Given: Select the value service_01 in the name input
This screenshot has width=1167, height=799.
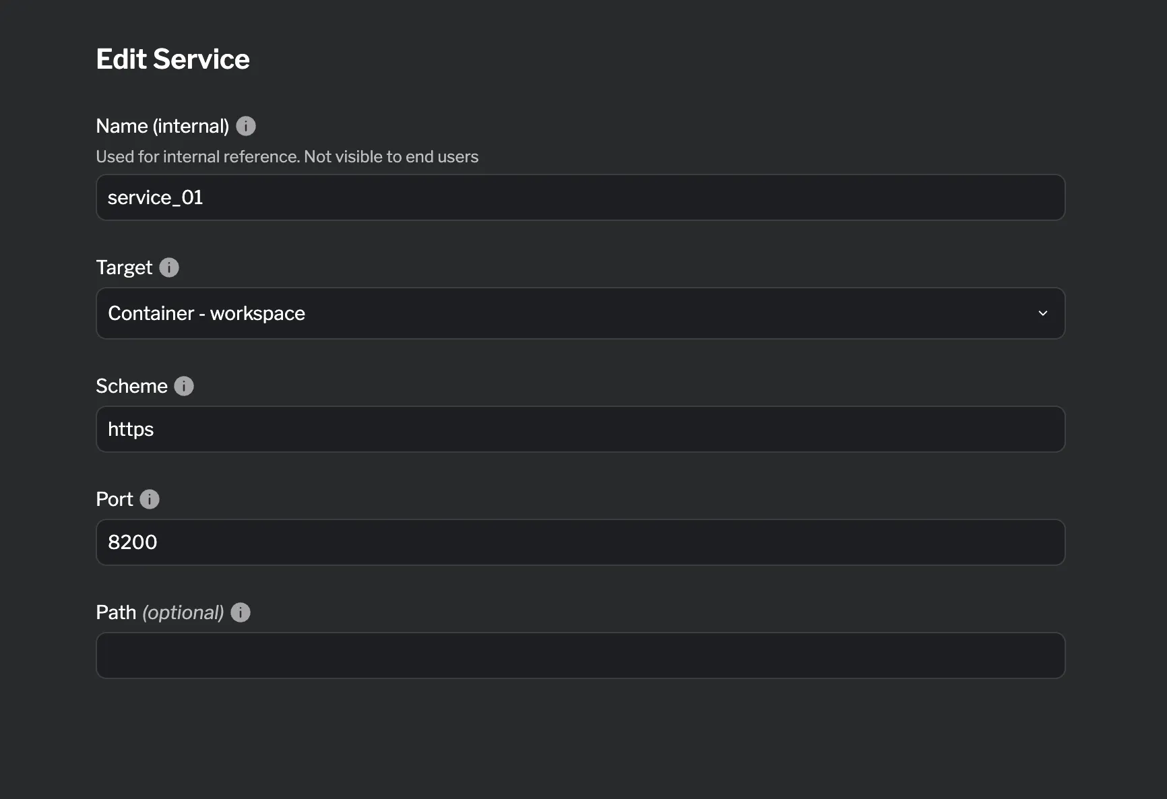Looking at the screenshot, I should 155,197.
